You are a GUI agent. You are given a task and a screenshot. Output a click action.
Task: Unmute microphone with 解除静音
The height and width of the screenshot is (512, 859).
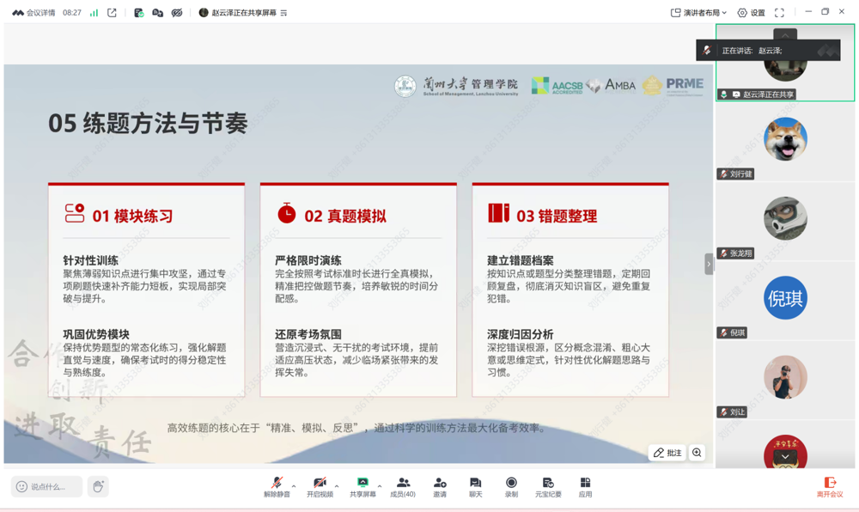pyautogui.click(x=277, y=486)
